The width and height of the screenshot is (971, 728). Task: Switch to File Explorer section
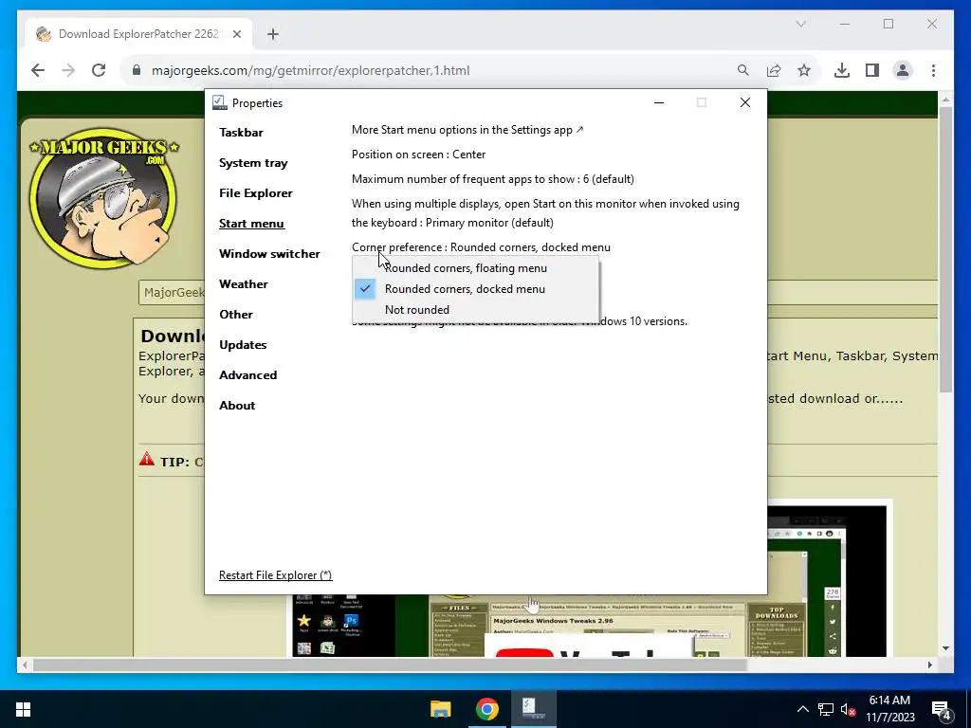[x=256, y=193]
